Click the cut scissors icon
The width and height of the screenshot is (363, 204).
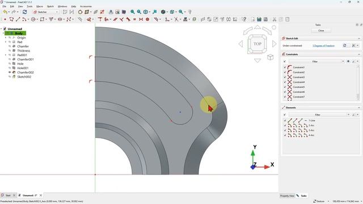(x=275, y=19)
